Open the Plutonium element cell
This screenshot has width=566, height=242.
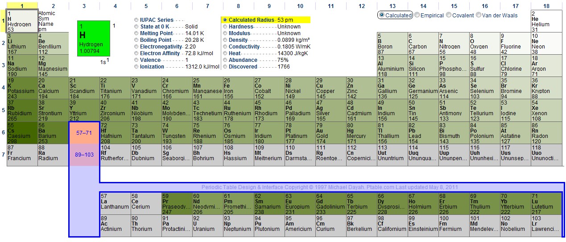[269, 226]
